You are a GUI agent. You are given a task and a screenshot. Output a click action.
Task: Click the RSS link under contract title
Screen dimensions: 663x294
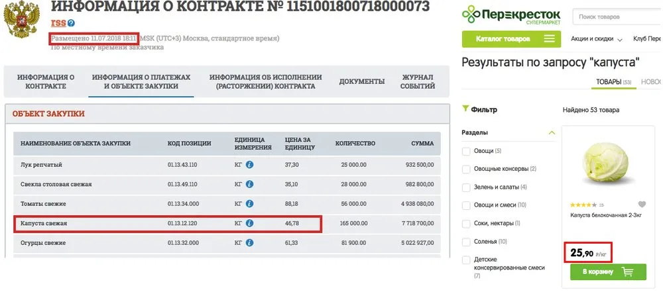[x=58, y=23]
